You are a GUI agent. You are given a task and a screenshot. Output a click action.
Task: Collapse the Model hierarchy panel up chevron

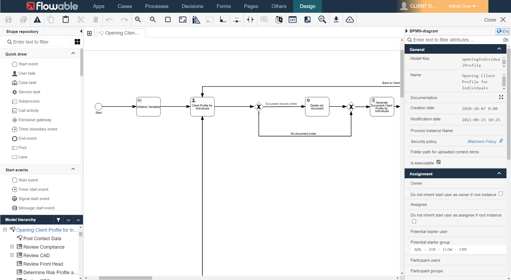tap(78, 220)
